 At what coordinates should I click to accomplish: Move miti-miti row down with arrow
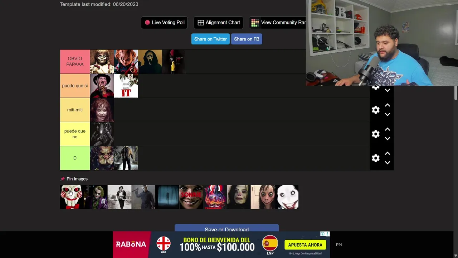click(x=387, y=114)
